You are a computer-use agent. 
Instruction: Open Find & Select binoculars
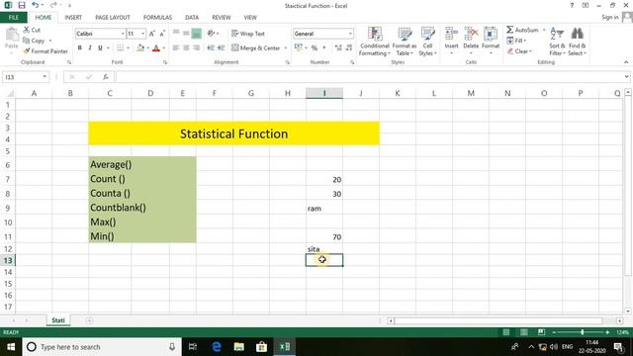(x=577, y=42)
